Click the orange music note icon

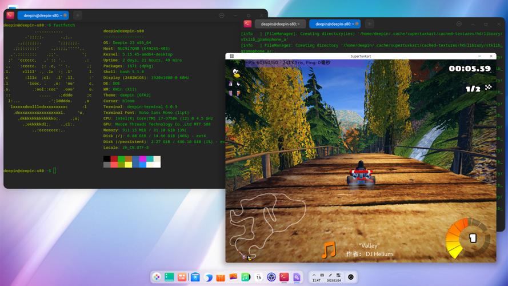pos(328,250)
